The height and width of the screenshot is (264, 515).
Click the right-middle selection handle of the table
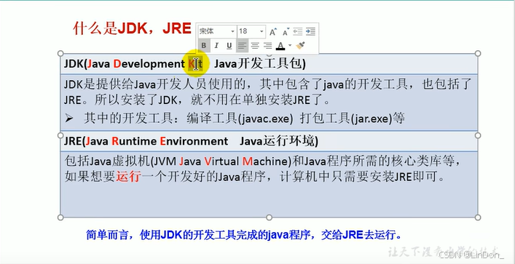point(478,135)
